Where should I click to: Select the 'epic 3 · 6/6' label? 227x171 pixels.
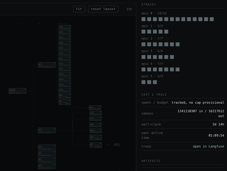[x=152, y=51]
